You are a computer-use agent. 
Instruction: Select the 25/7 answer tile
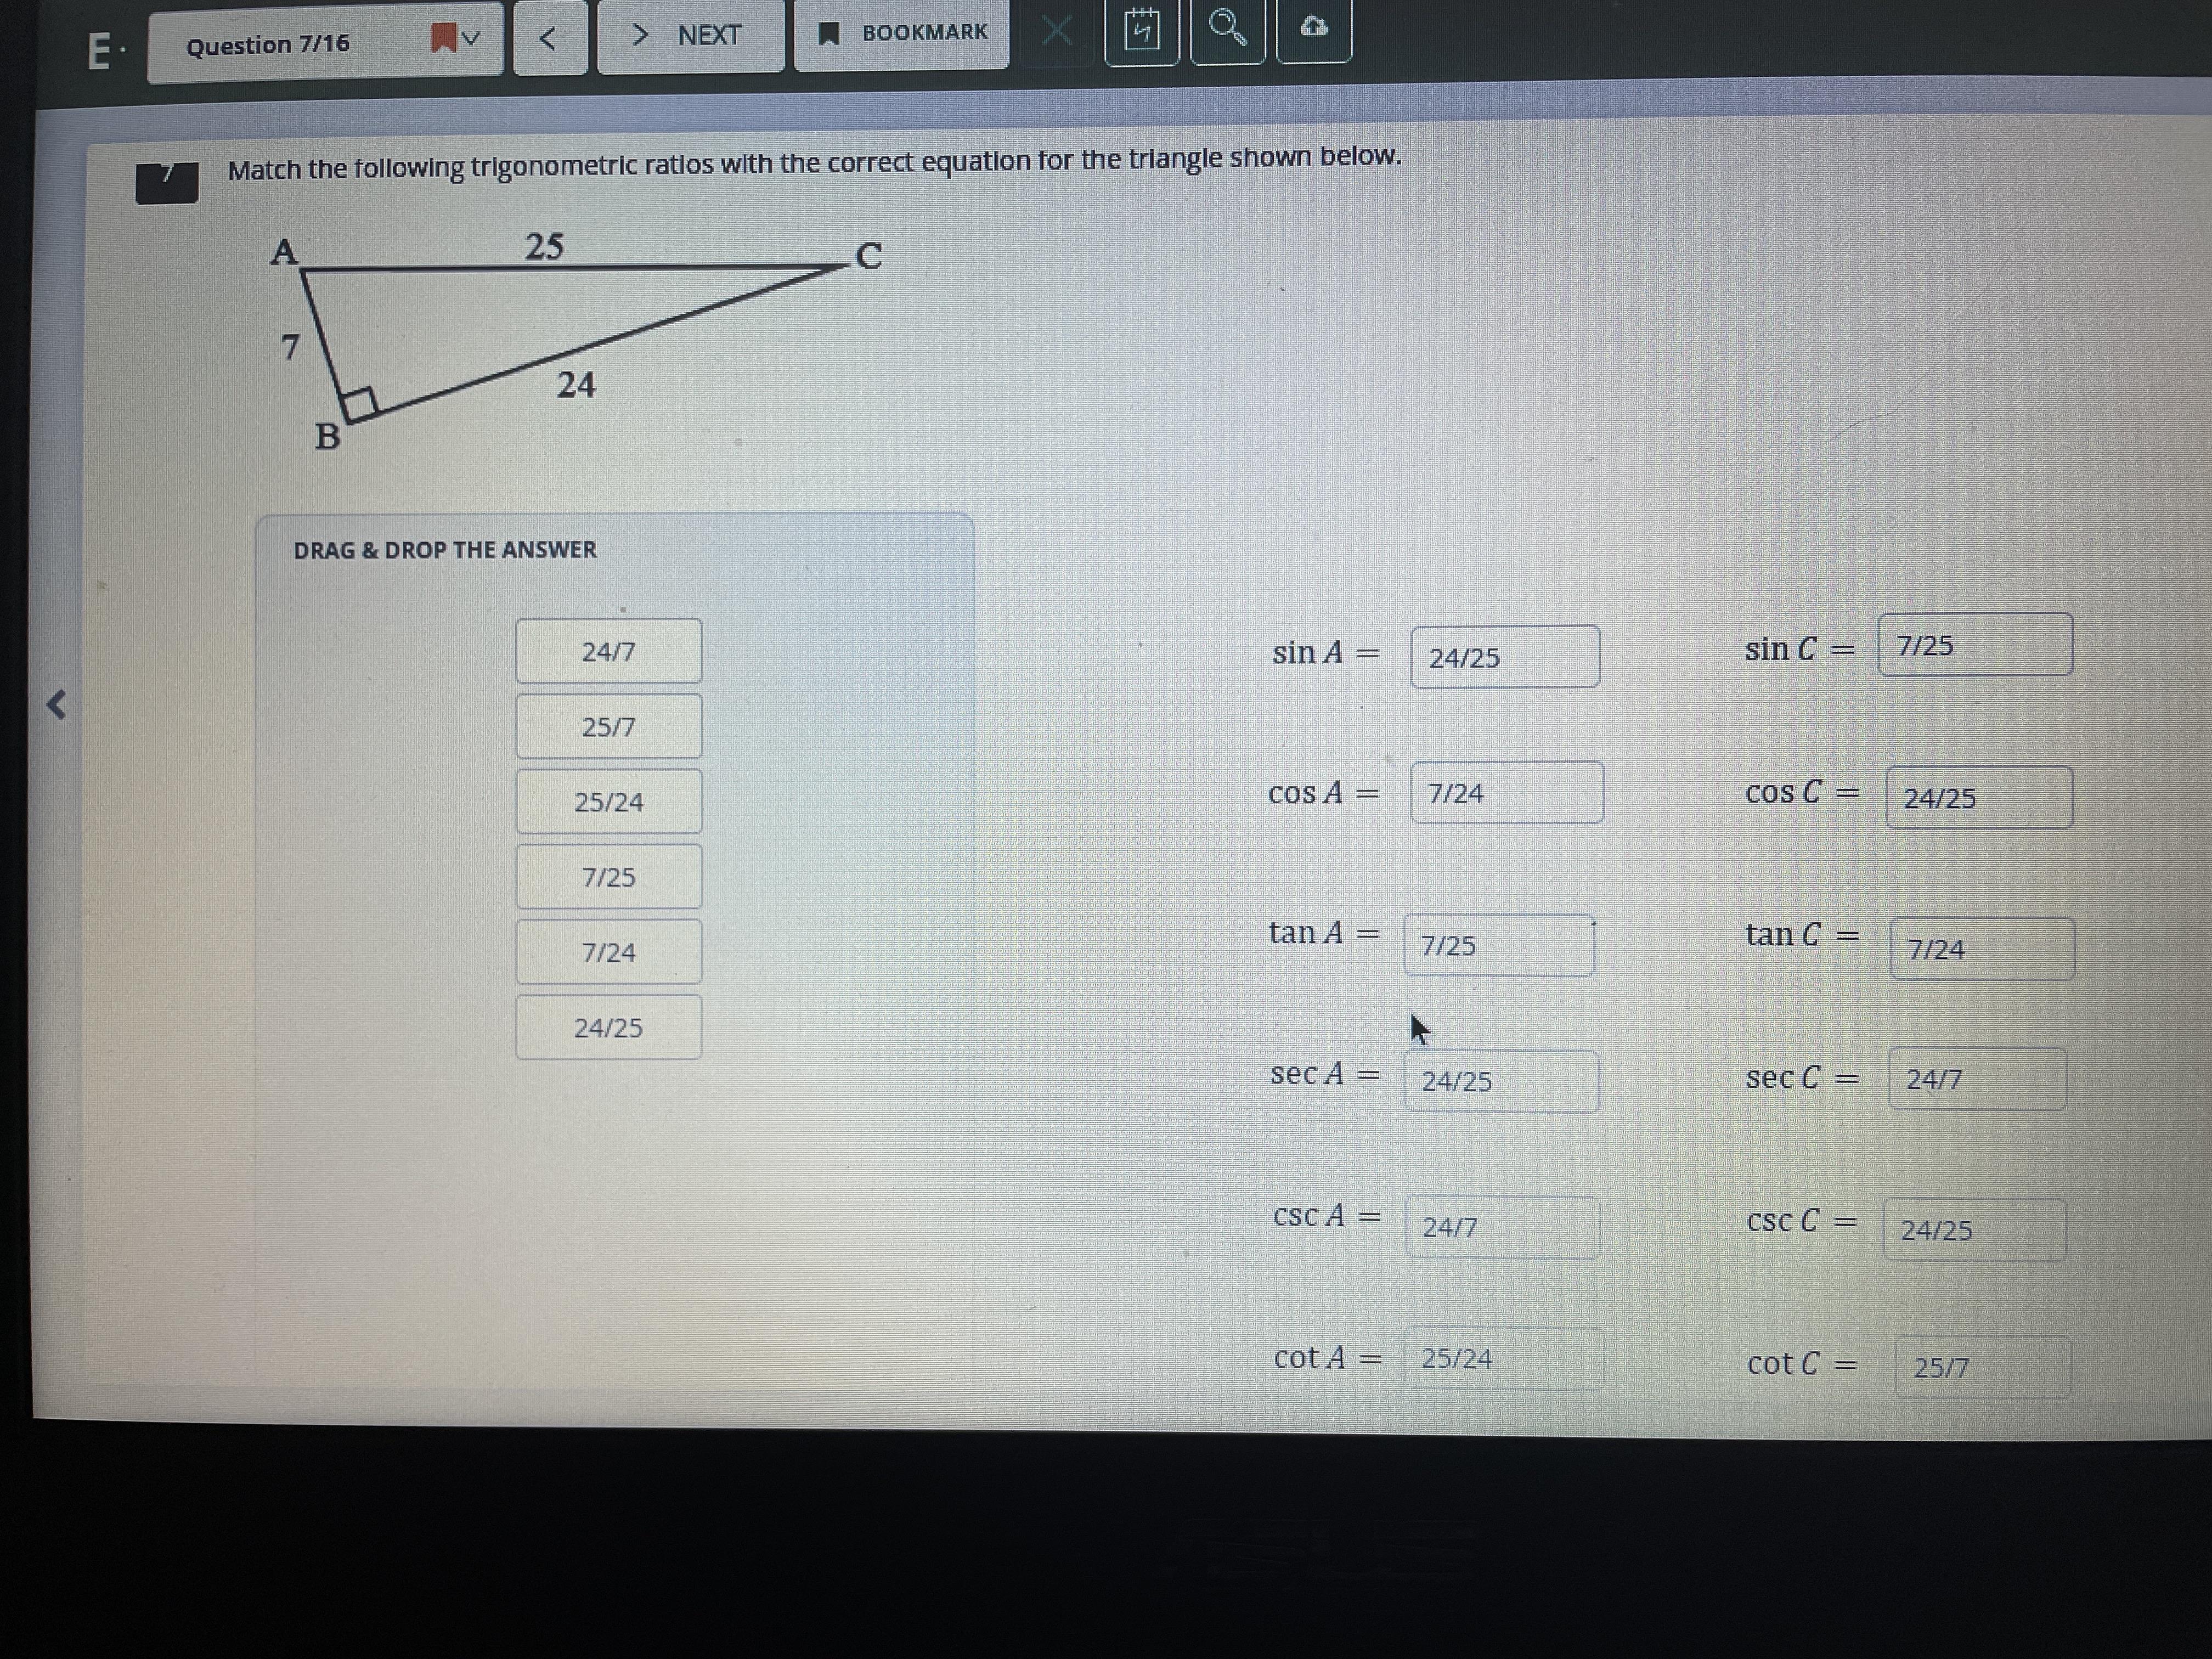[x=608, y=727]
